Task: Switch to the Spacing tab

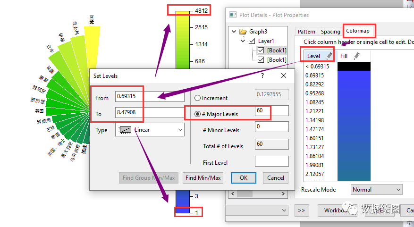Action: pos(330,32)
